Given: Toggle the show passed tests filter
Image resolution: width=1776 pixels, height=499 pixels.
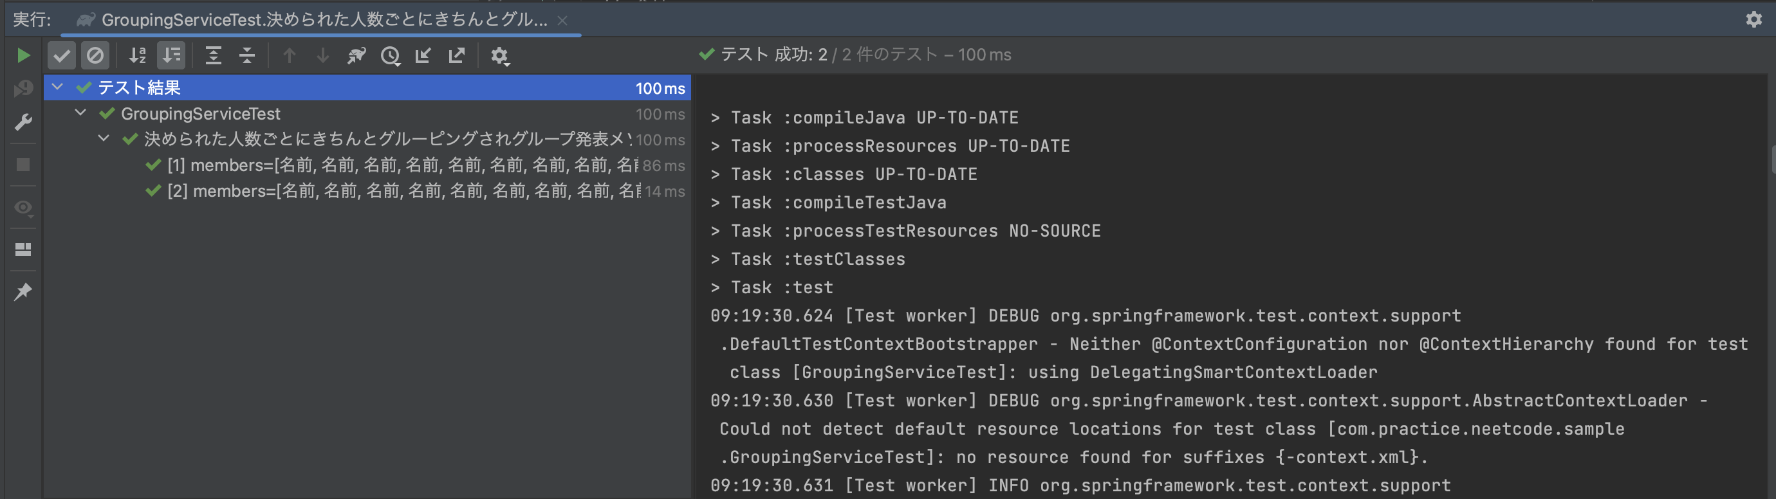Looking at the screenshot, I should click(x=61, y=55).
